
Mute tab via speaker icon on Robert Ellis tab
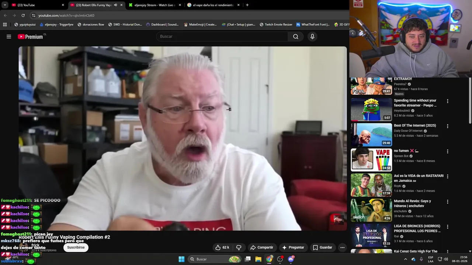(115, 5)
